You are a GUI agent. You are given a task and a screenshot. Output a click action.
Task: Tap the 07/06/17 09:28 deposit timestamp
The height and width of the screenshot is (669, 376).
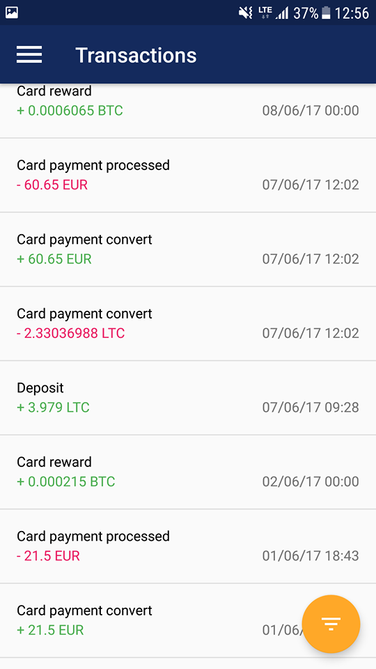[311, 408]
